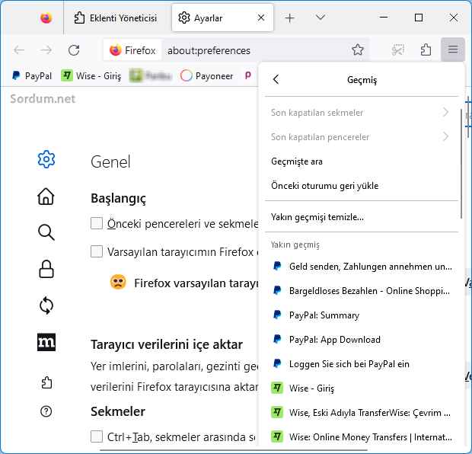
Task: Open Extensions & Themes sidebar puzzle icon
Action: [x=46, y=382]
